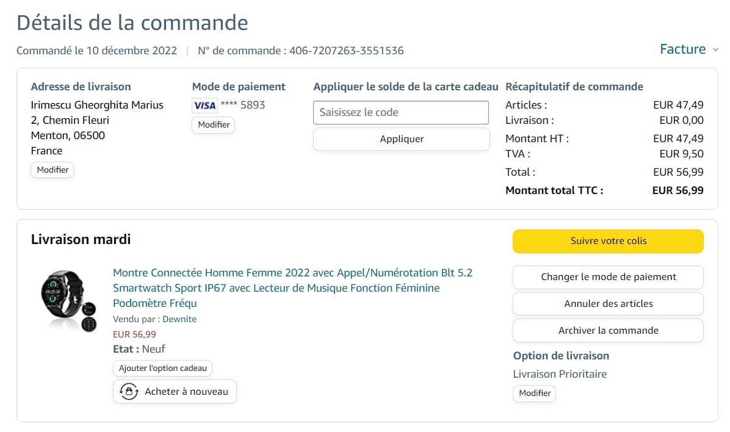Click the circular arrows buy-again icon

point(129,392)
